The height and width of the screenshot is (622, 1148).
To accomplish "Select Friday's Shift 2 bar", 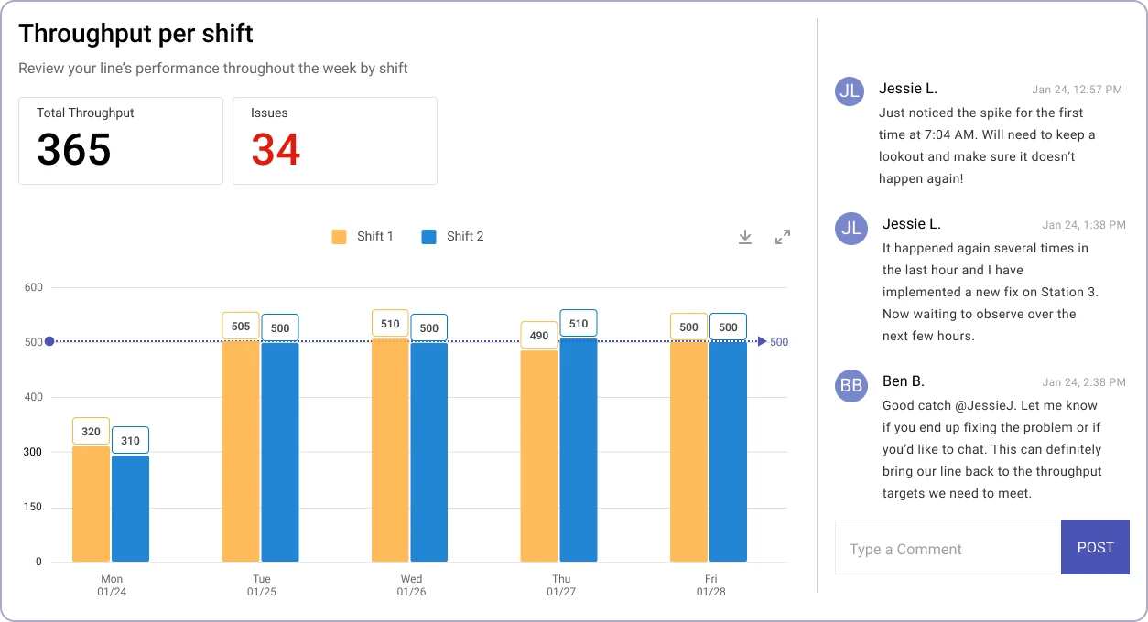I will coord(727,450).
